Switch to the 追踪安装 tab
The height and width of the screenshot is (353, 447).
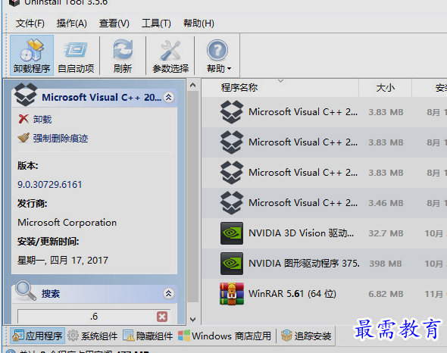[306, 336]
